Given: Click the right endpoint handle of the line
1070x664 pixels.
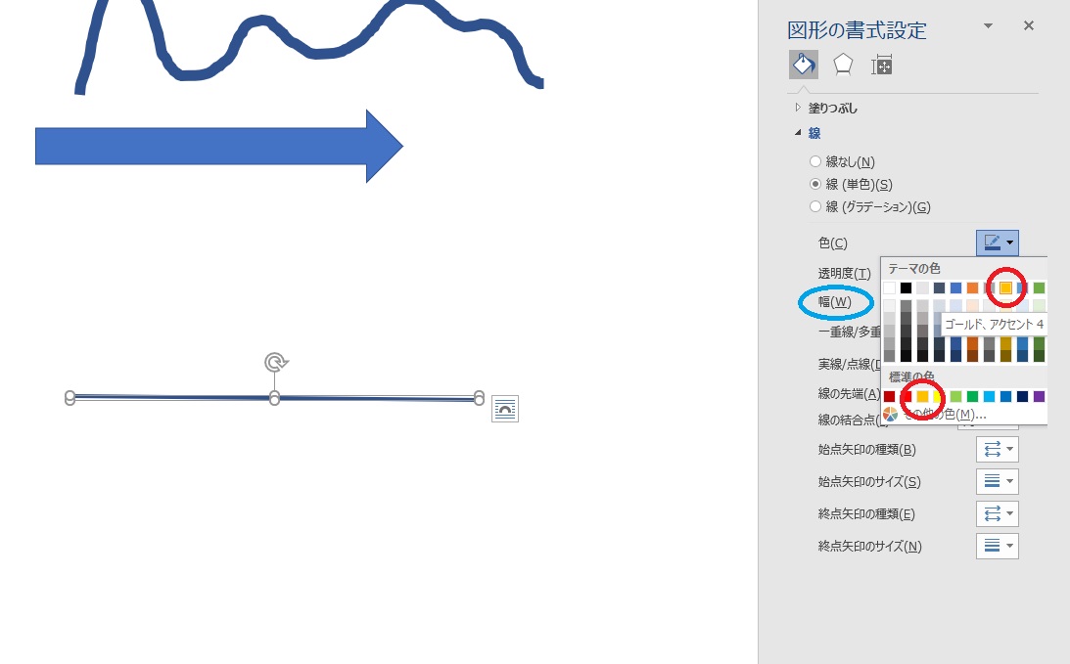Looking at the screenshot, I should (479, 397).
